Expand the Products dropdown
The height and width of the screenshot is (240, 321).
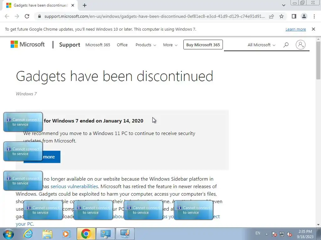[146, 45]
